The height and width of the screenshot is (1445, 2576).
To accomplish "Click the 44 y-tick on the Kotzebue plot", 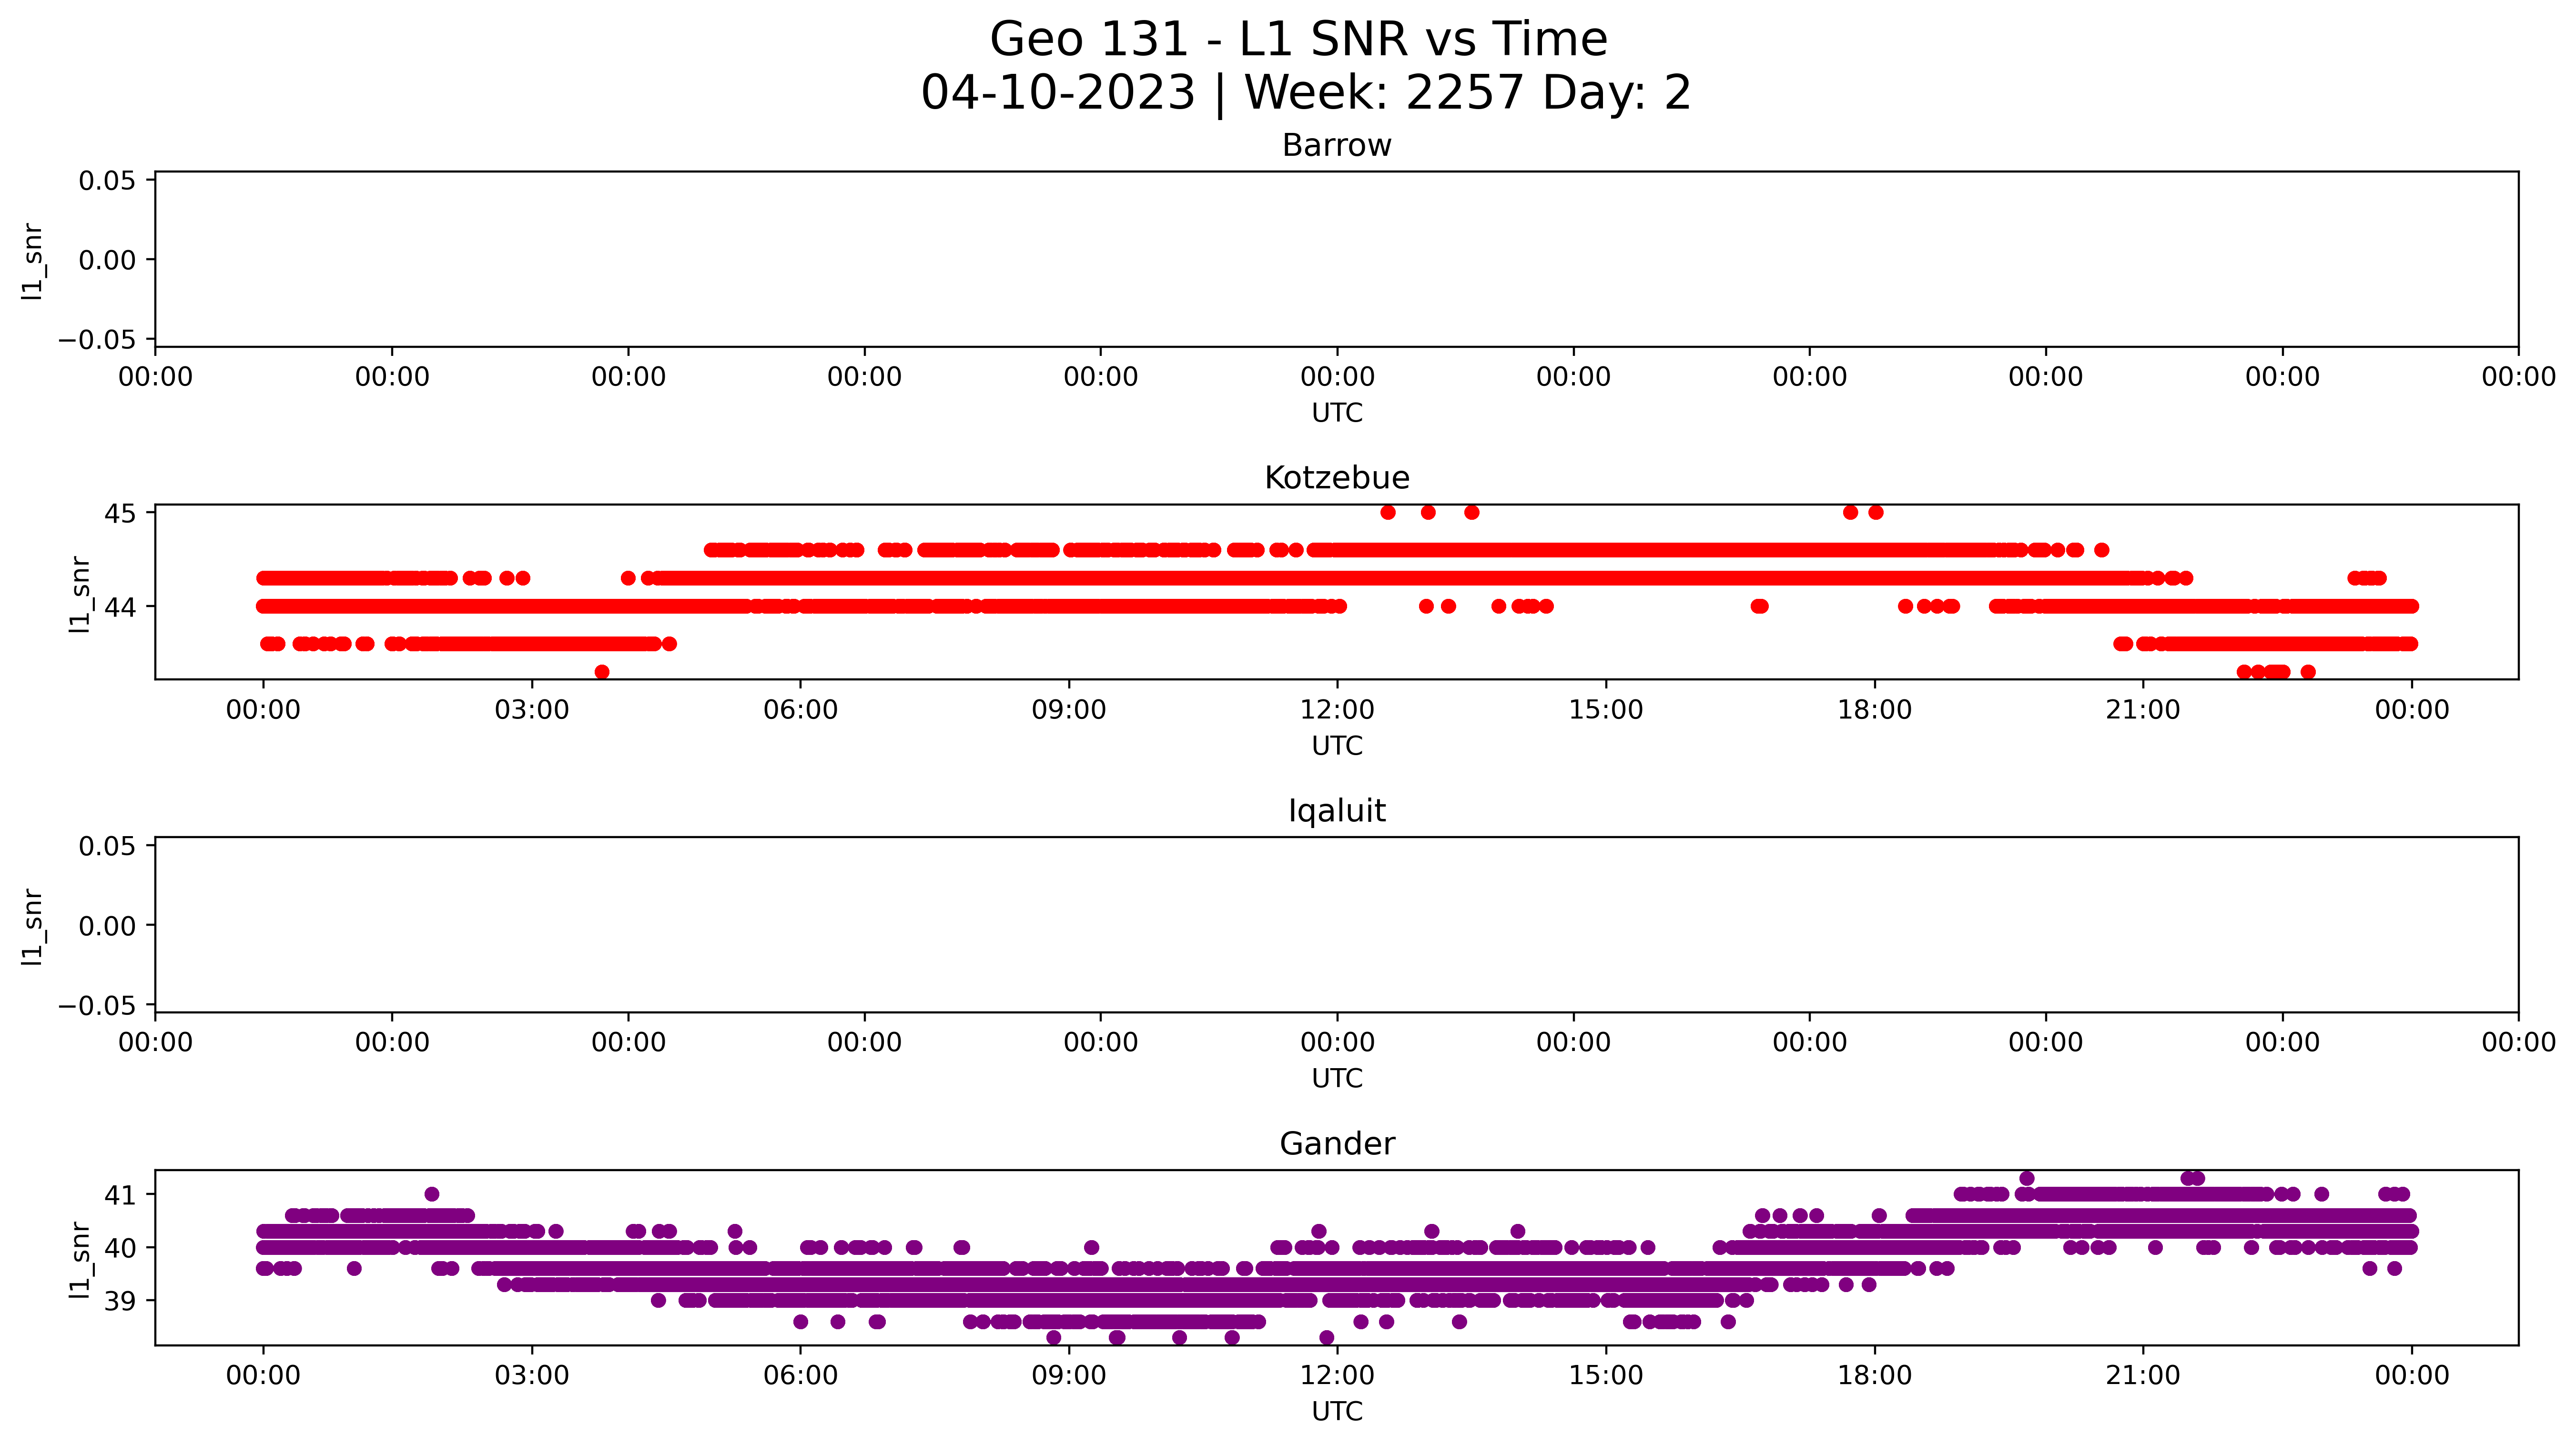I will pos(120,607).
